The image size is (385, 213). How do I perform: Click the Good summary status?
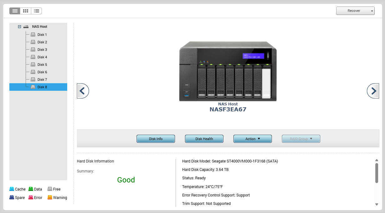point(126,180)
